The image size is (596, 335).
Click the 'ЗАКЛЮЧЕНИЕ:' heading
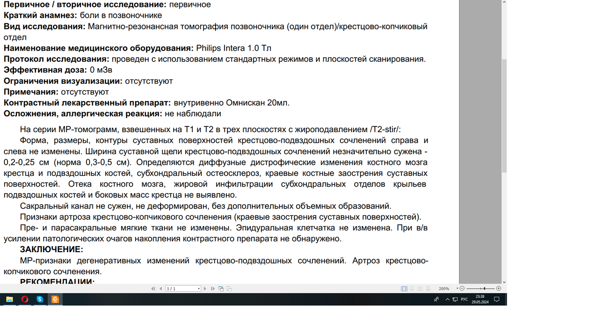(51, 250)
